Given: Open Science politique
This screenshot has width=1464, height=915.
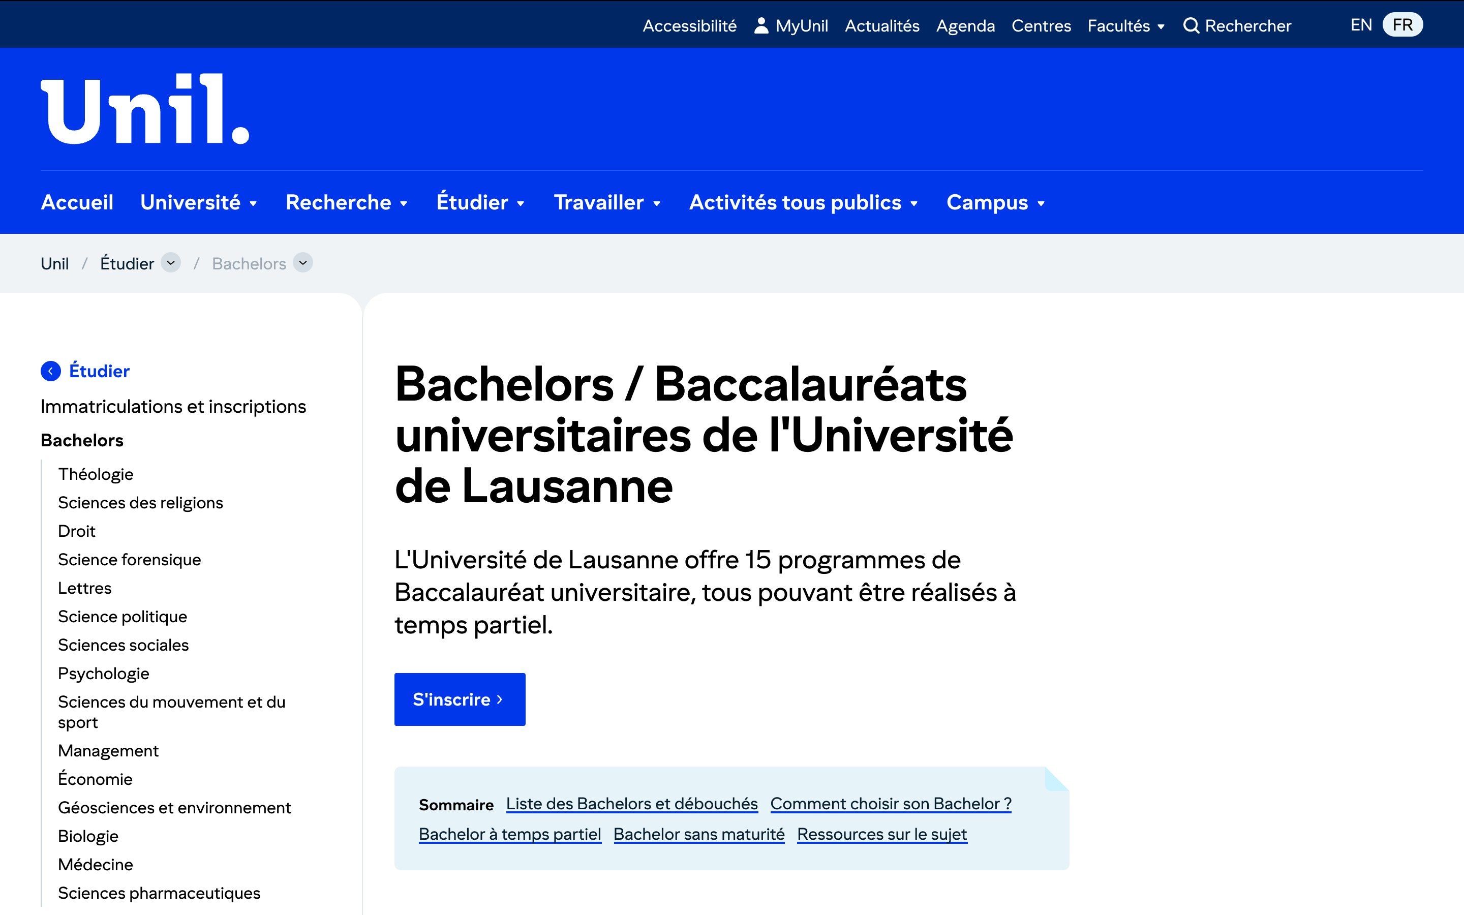Looking at the screenshot, I should point(122,616).
